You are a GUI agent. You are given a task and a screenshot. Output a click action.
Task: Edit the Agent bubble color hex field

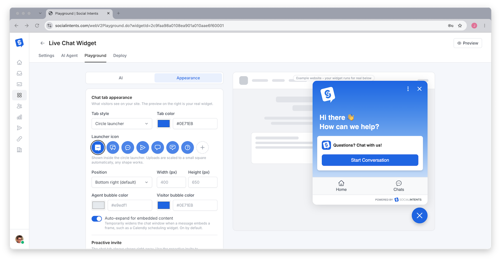130,205
